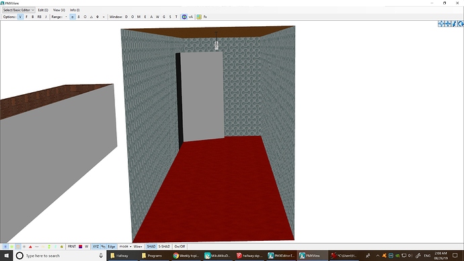Toggle the XYZ axis display

[95, 246]
